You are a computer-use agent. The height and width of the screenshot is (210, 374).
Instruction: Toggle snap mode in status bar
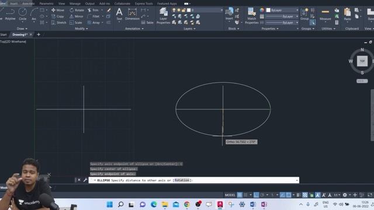click(x=245, y=195)
